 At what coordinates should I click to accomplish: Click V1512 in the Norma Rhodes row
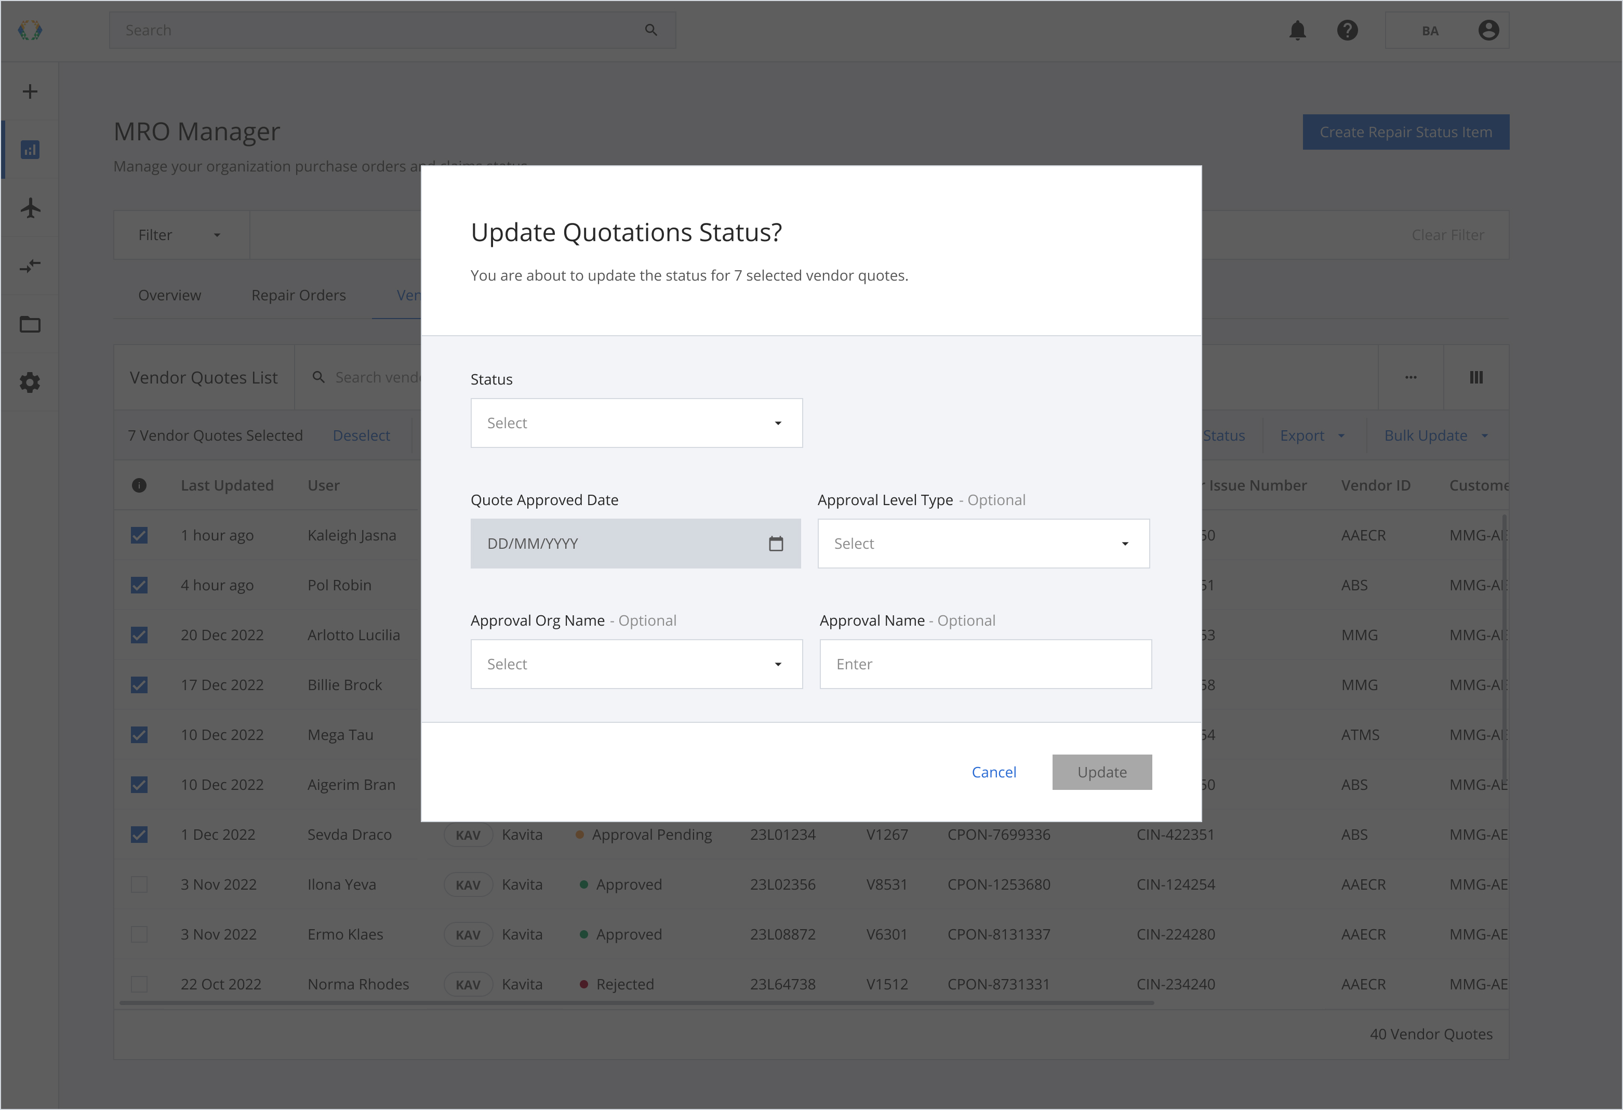(x=887, y=984)
